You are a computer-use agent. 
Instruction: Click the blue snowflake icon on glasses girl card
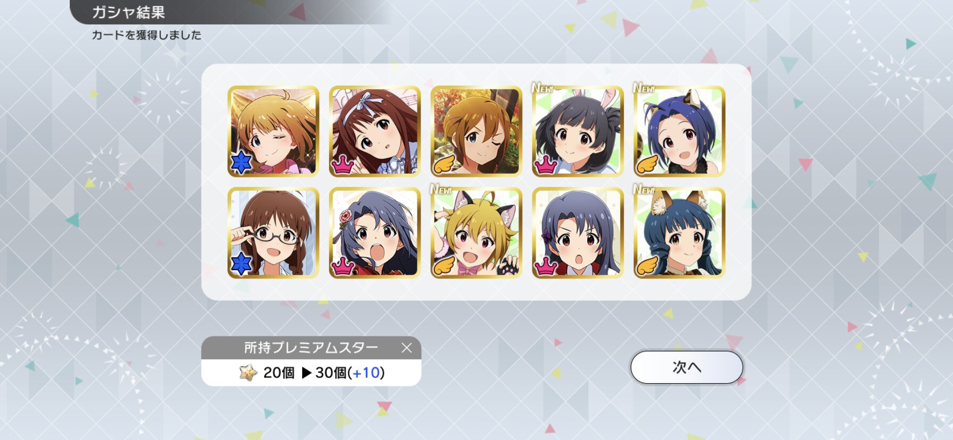[241, 264]
